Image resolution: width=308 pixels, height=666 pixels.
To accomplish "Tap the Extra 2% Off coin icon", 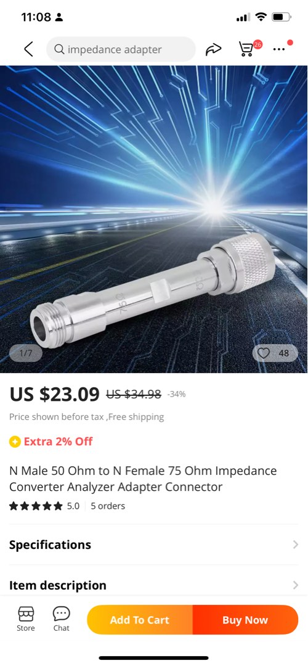I will [x=15, y=442].
